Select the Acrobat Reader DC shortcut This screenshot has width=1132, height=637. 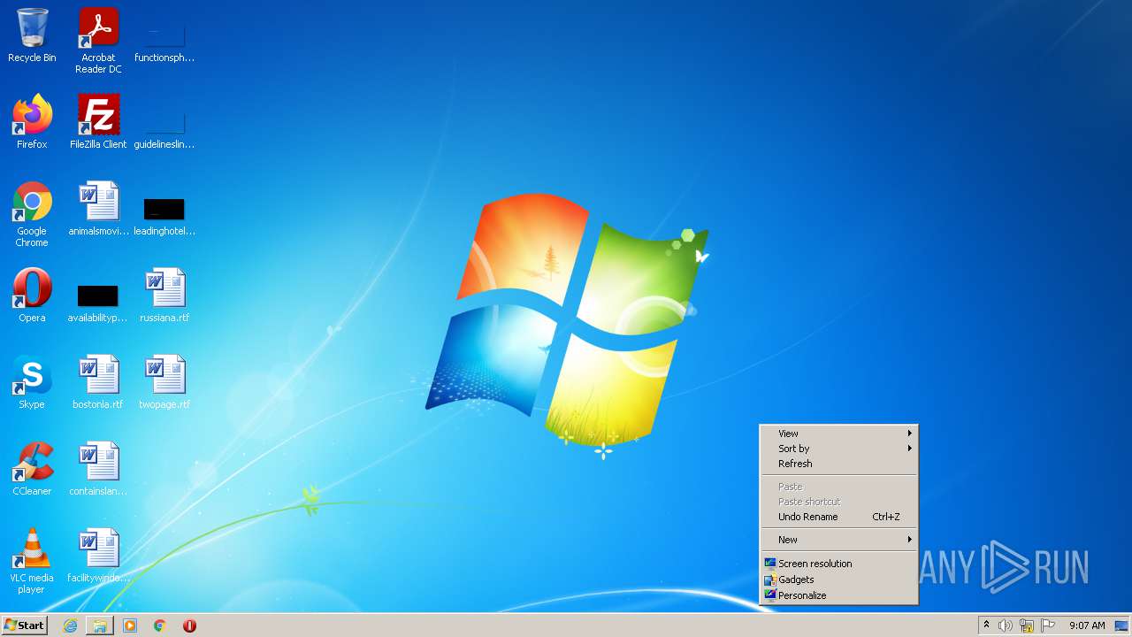[x=98, y=40]
